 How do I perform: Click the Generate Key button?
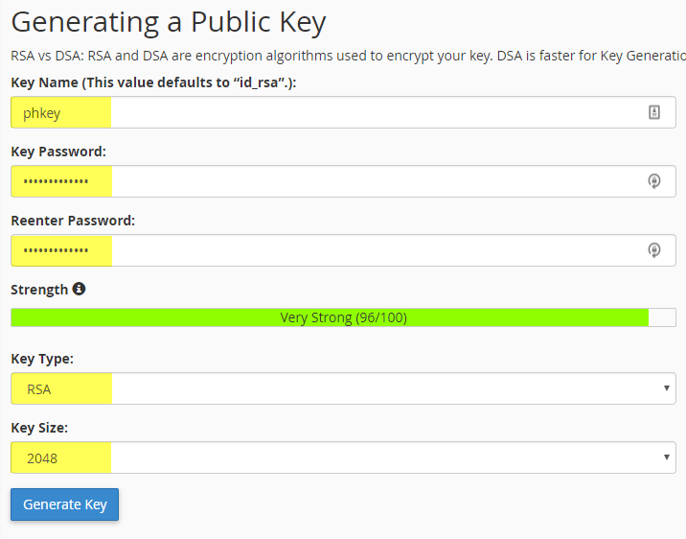pyautogui.click(x=65, y=504)
